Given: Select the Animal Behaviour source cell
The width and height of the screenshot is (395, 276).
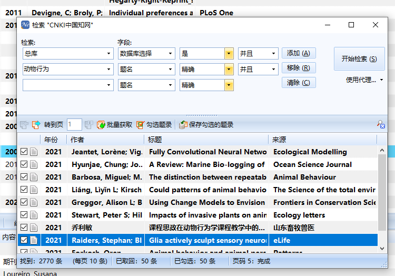Looking at the screenshot, I should pyautogui.click(x=323, y=177).
